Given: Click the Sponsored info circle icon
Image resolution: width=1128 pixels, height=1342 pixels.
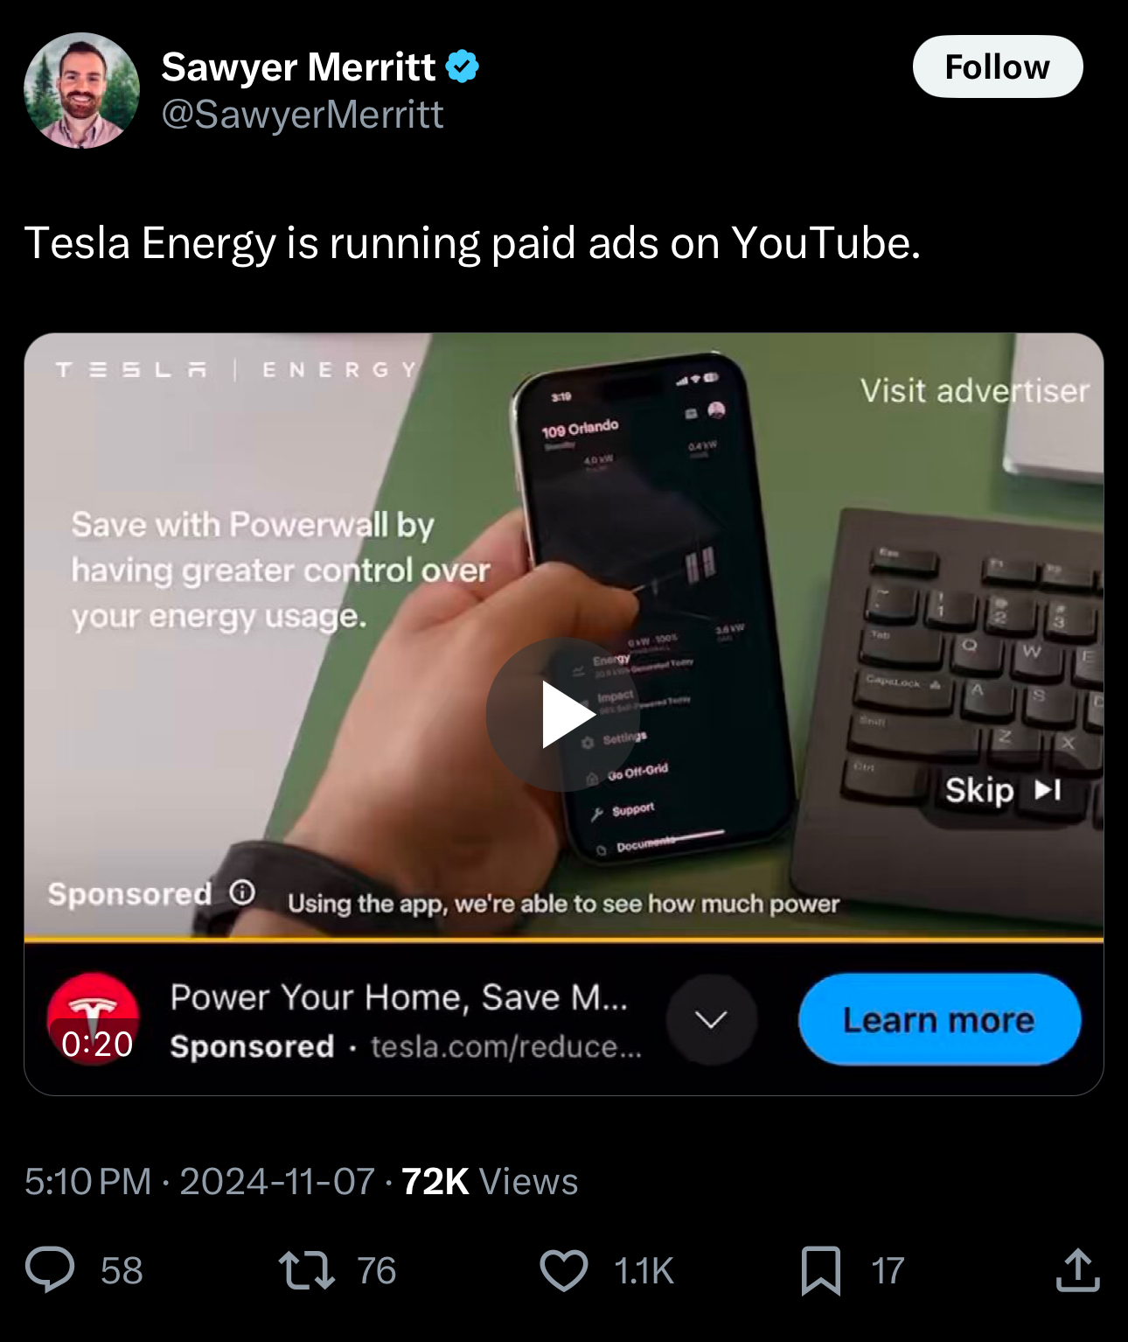Looking at the screenshot, I should [242, 892].
